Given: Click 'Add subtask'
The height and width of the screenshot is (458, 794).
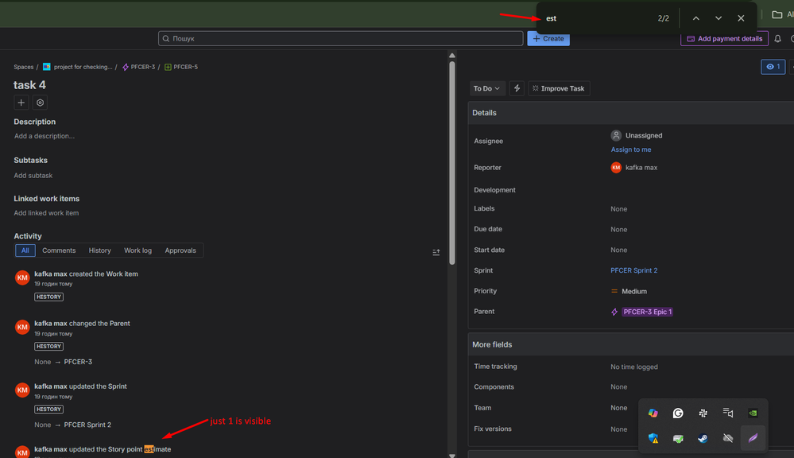Looking at the screenshot, I should point(33,175).
